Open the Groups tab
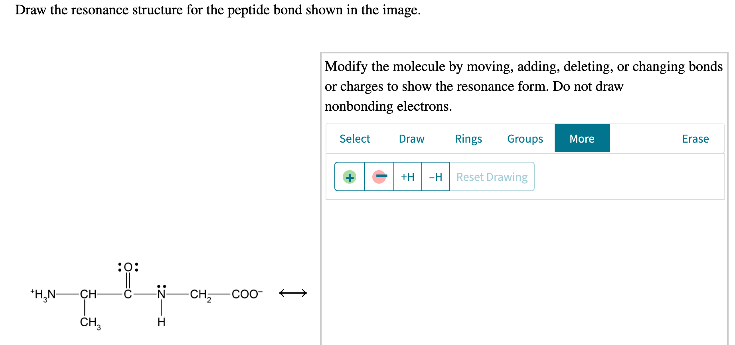735x345 pixels. [525, 138]
